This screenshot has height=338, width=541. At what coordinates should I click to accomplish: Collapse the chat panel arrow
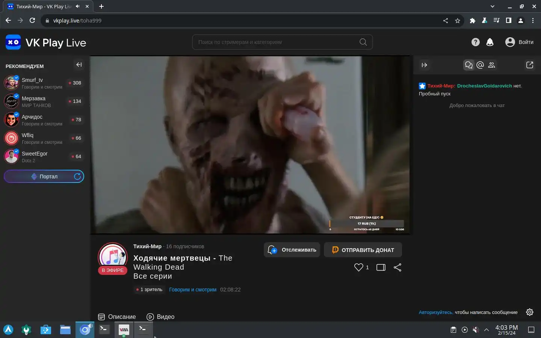tap(425, 65)
